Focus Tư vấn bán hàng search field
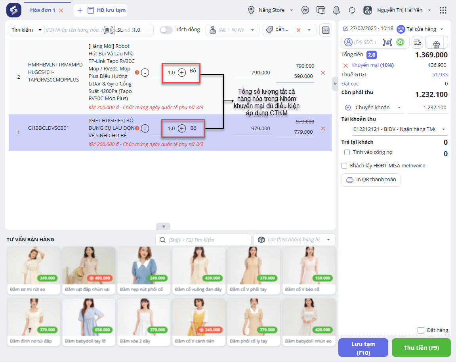456x362 pixels. [x=203, y=240]
